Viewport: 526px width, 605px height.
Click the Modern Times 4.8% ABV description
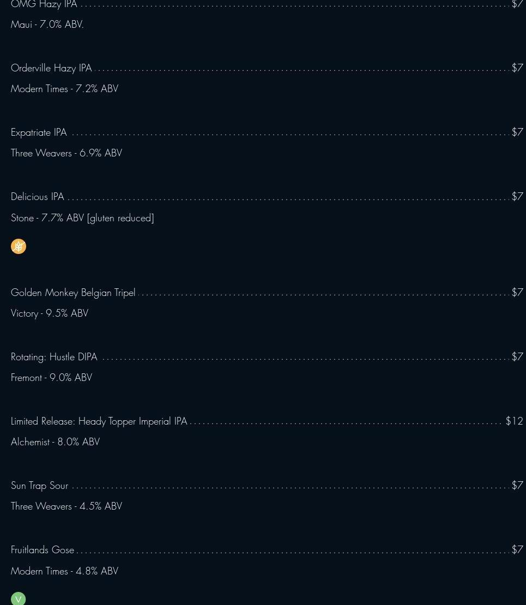pyautogui.click(x=64, y=571)
